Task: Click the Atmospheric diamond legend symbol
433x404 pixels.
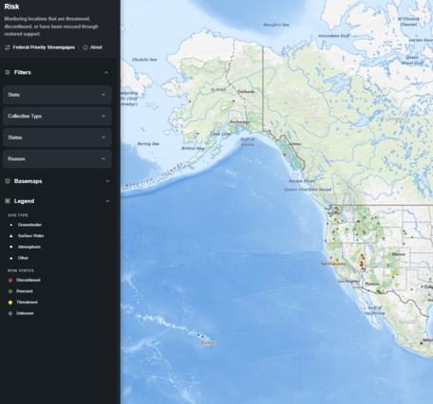Action: coord(11,247)
